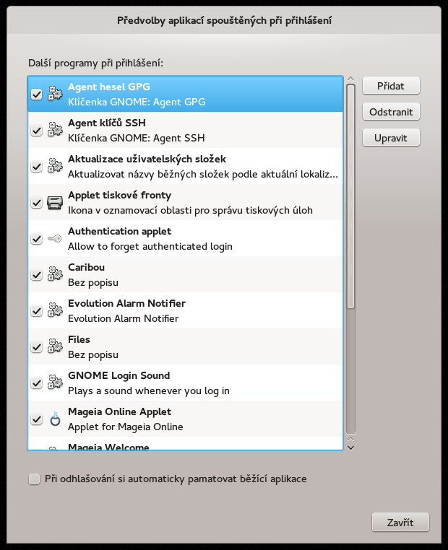Image resolution: width=448 pixels, height=550 pixels.
Task: Click the gear icon next to Caribou
Action: 55,275
